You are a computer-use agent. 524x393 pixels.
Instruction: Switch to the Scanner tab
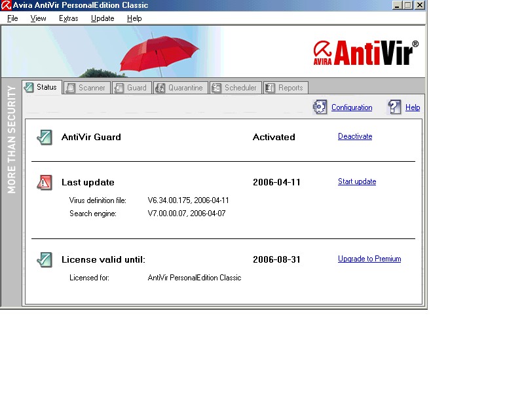click(x=87, y=88)
